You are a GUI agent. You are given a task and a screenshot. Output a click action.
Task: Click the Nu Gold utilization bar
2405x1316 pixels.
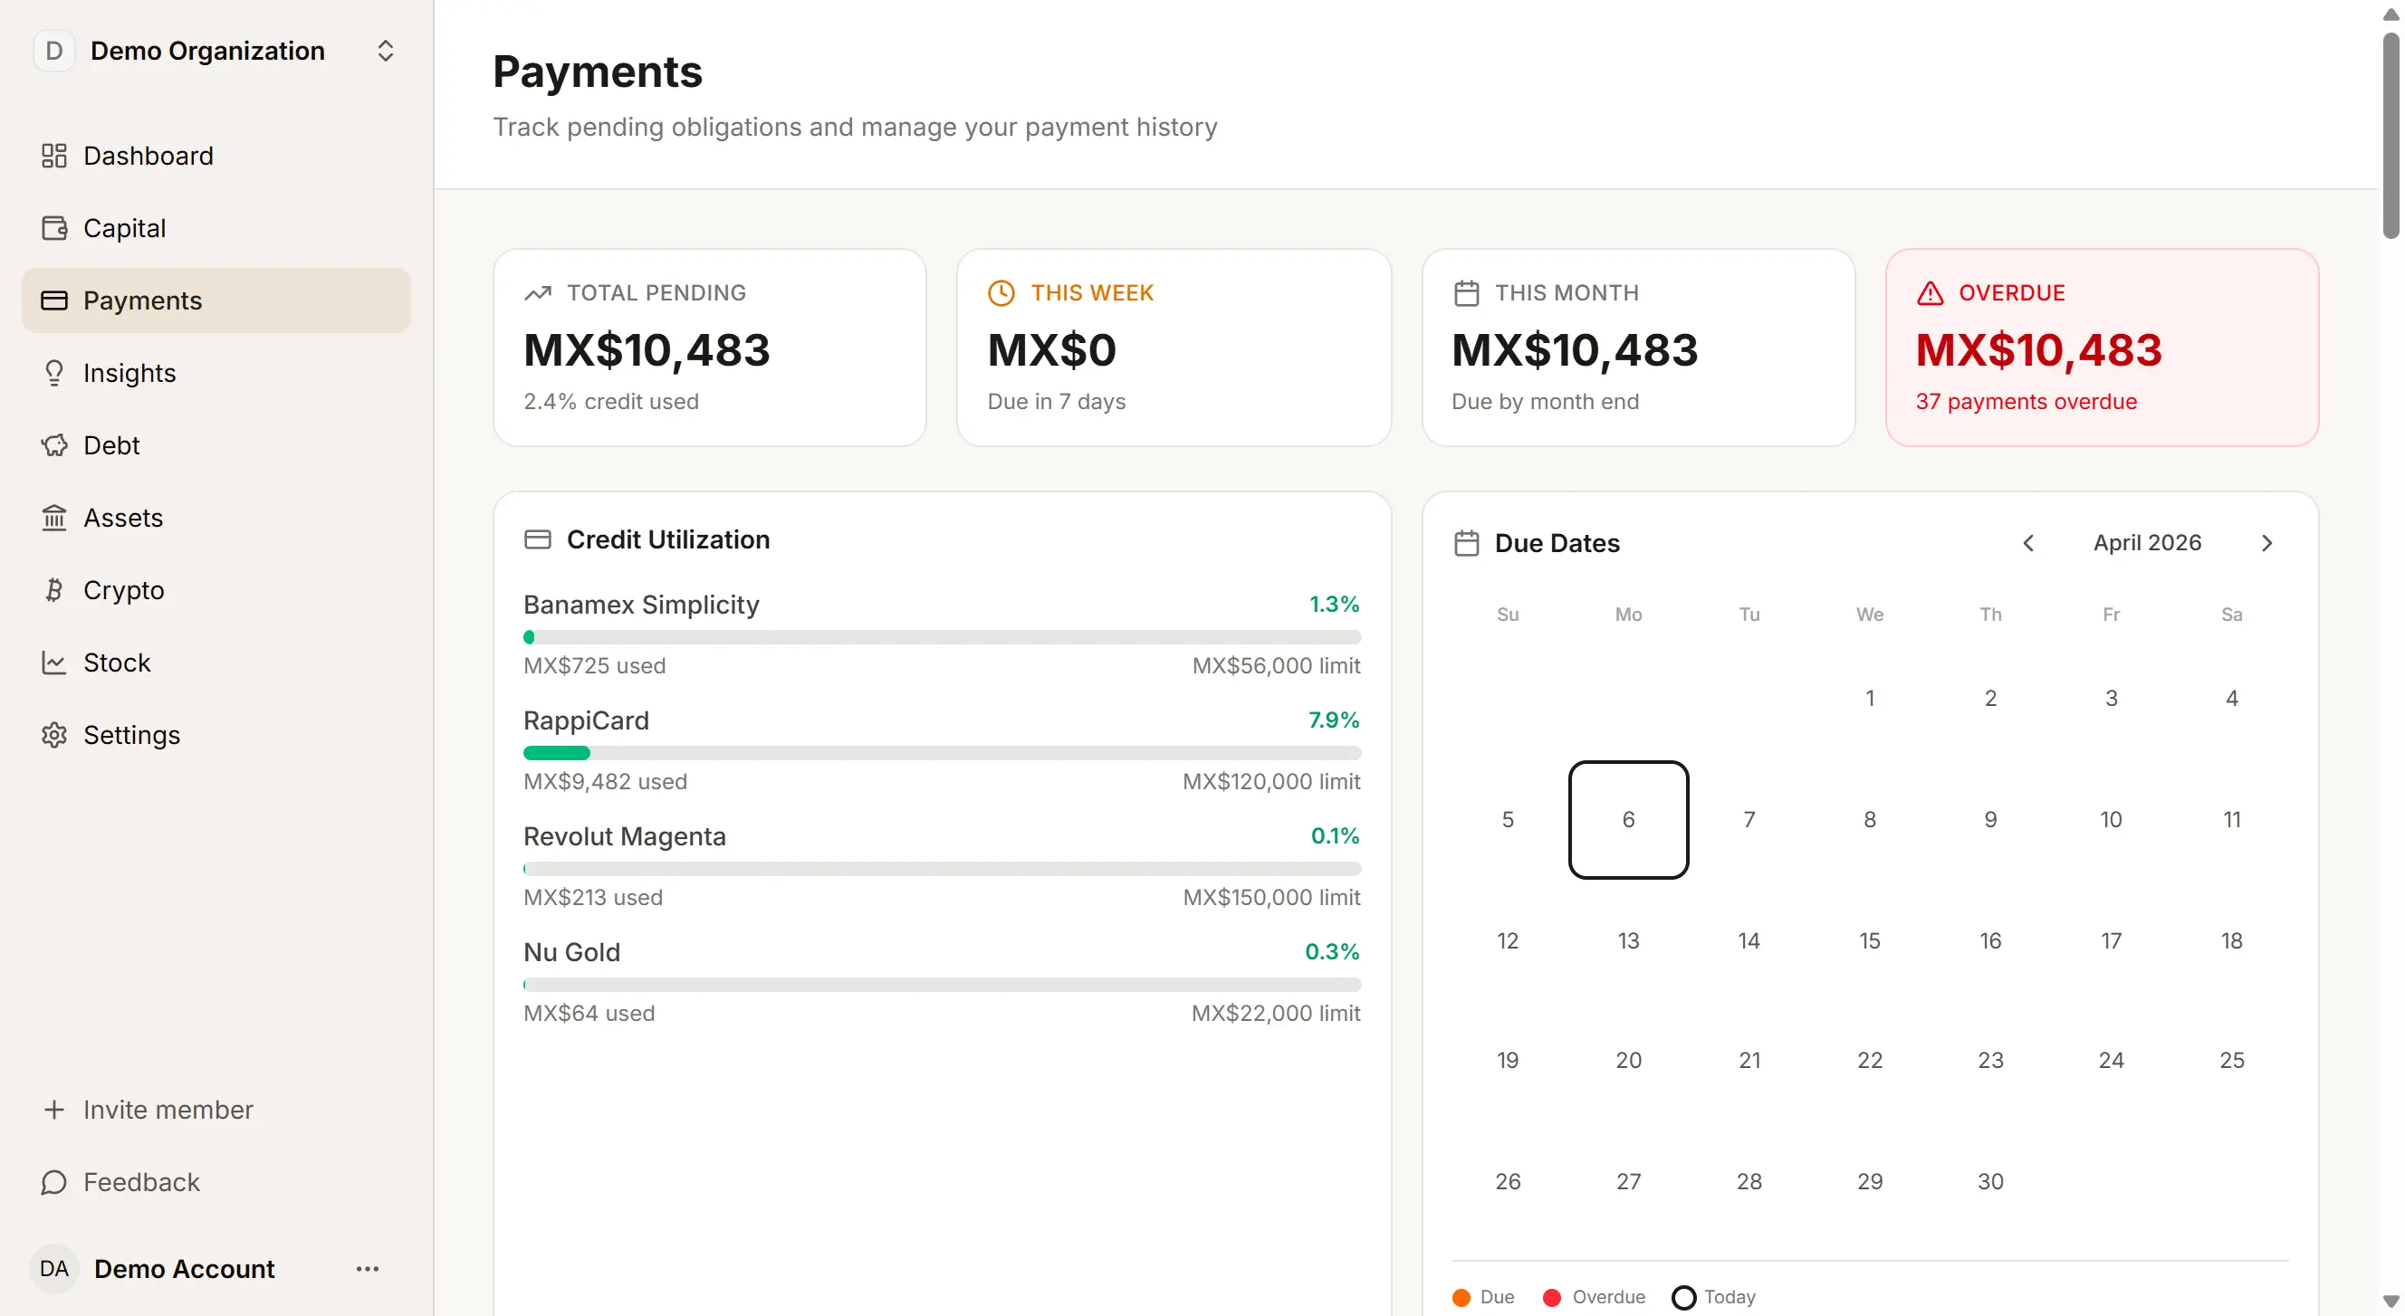[x=942, y=985]
